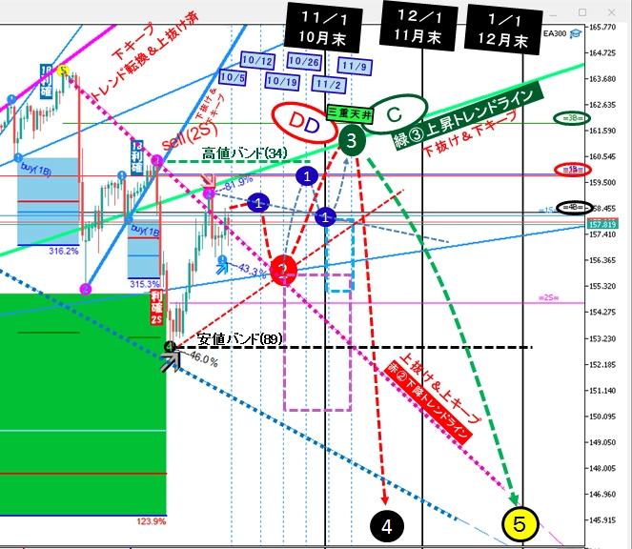This screenshot has width=632, height=549.
Task: Click the 151.140 price axis label
Action: point(602,391)
